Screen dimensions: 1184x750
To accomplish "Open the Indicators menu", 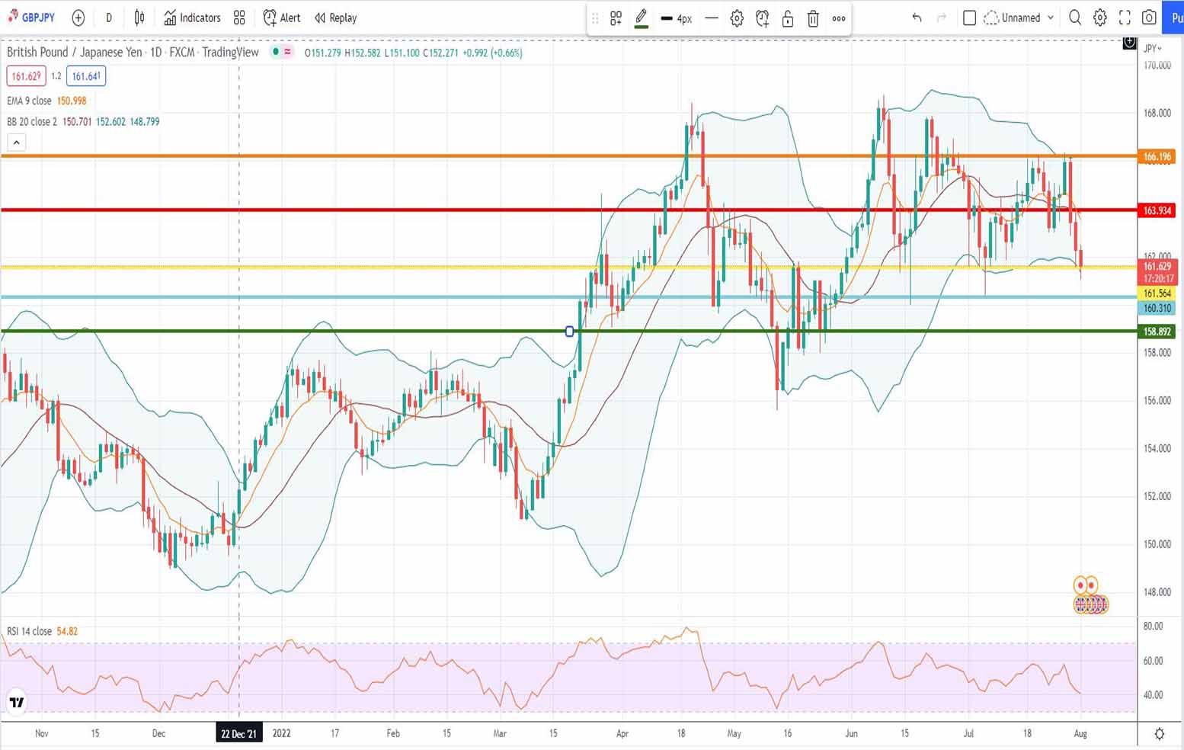I will click(192, 18).
